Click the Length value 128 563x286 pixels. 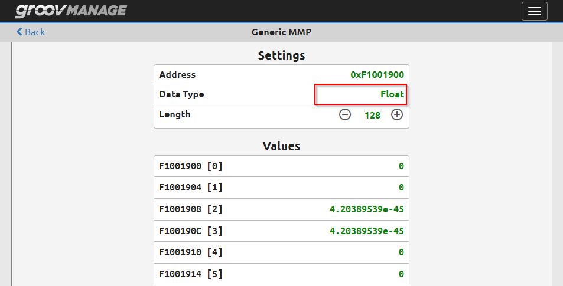point(372,116)
